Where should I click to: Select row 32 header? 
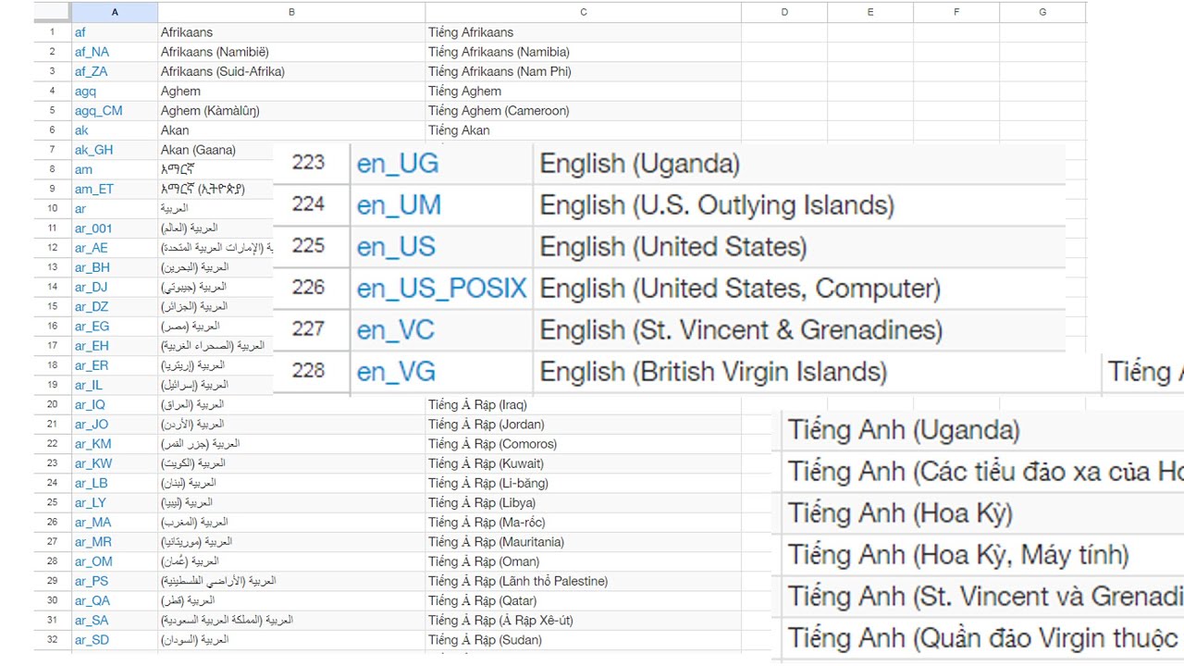tap(53, 640)
